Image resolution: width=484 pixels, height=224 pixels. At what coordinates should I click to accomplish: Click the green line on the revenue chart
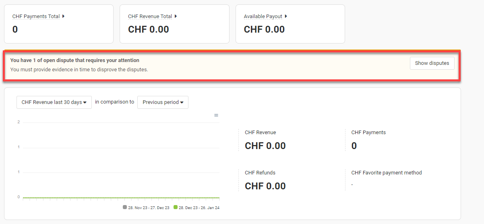point(121,198)
